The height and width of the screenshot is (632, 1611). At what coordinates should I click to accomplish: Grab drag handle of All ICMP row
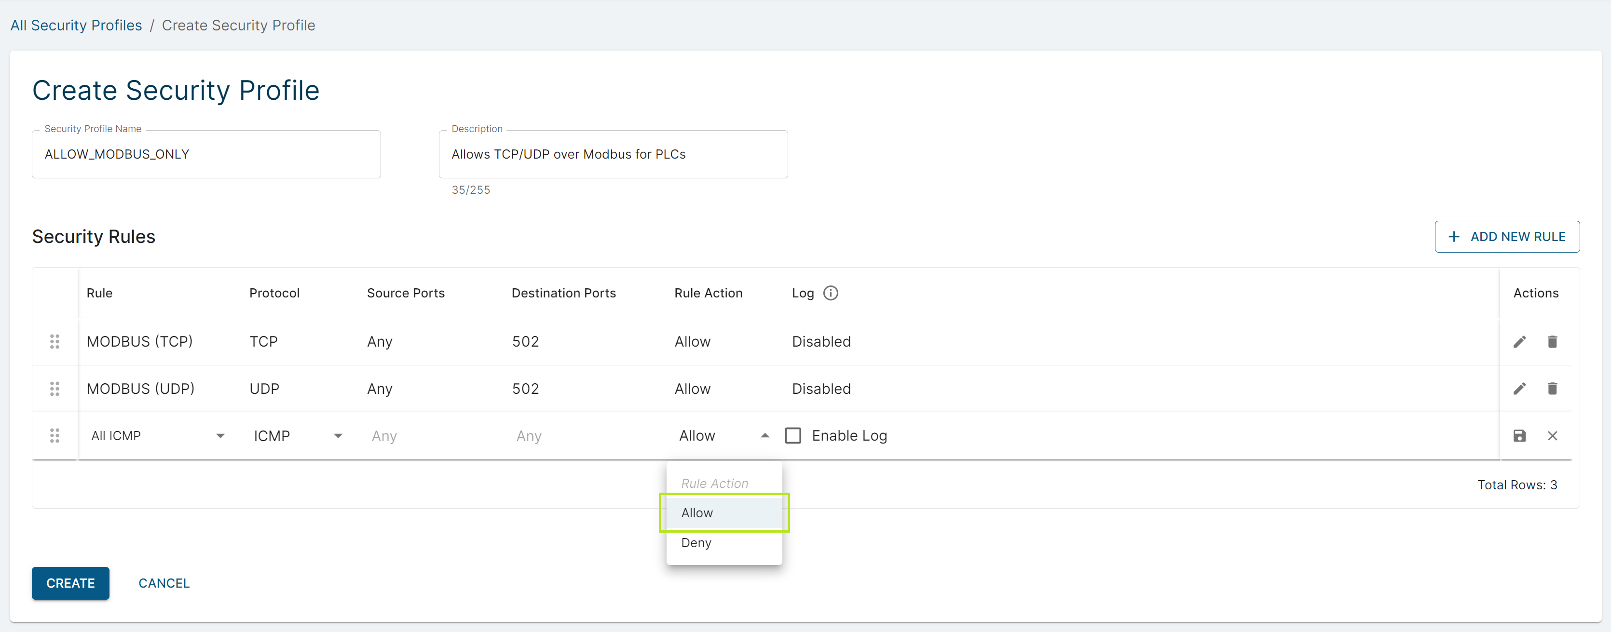(x=55, y=436)
